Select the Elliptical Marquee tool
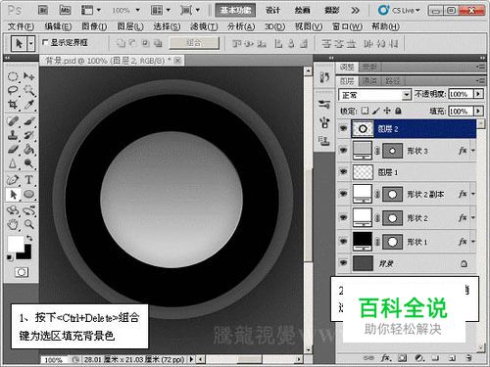490x367 pixels. click(13, 76)
